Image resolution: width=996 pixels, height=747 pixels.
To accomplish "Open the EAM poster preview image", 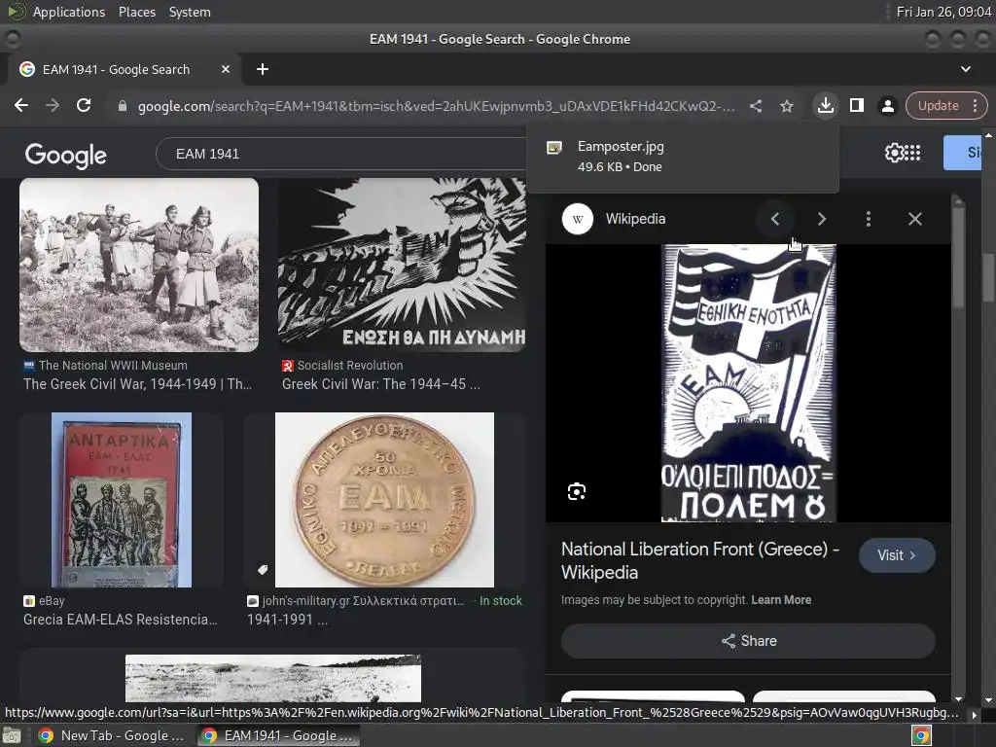I will pos(749,383).
